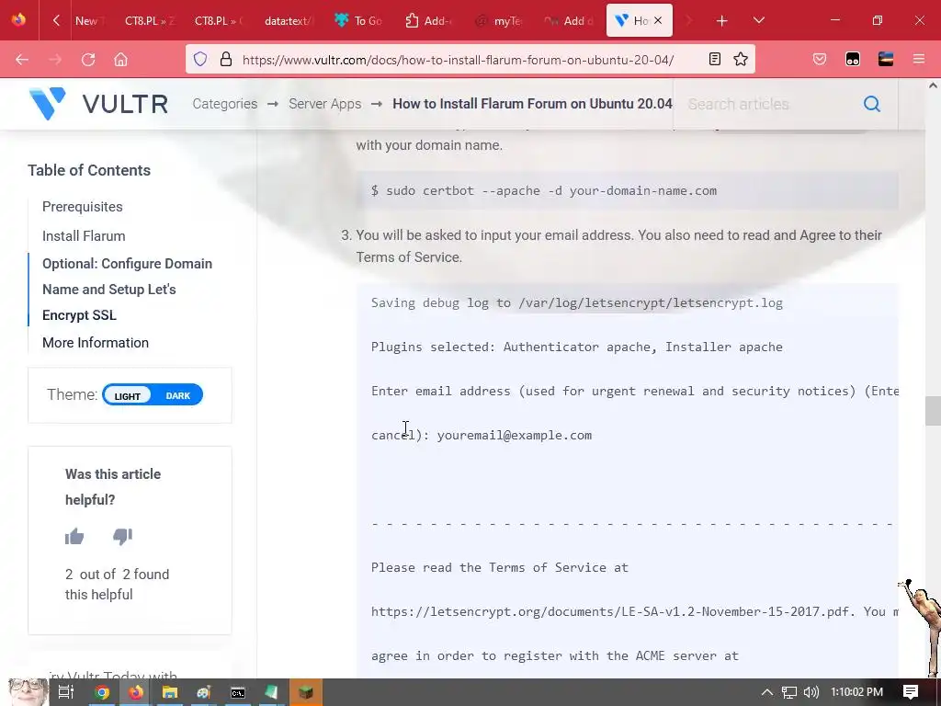This screenshot has height=706, width=941.
Task: Switch to the Add-ons tab
Action: point(428,21)
